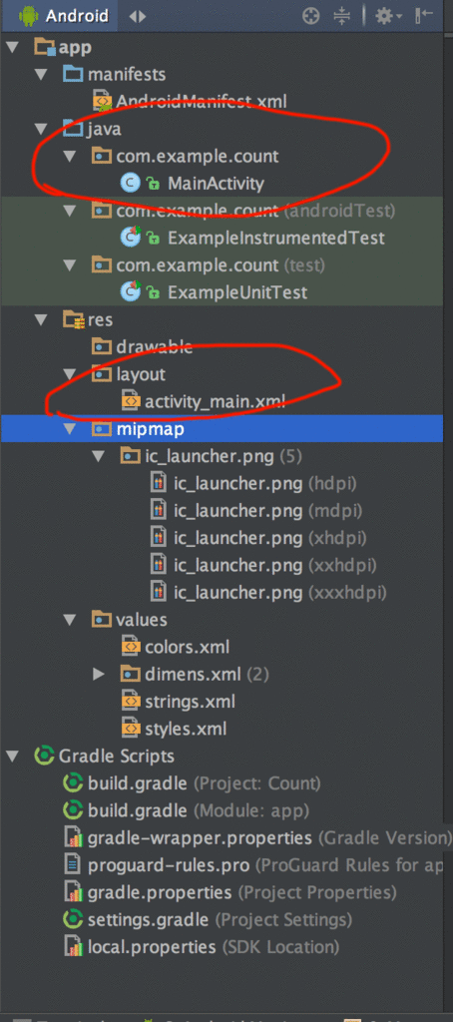Open strings.xml file
Viewport: 453px width, 1022px height.
click(190, 702)
